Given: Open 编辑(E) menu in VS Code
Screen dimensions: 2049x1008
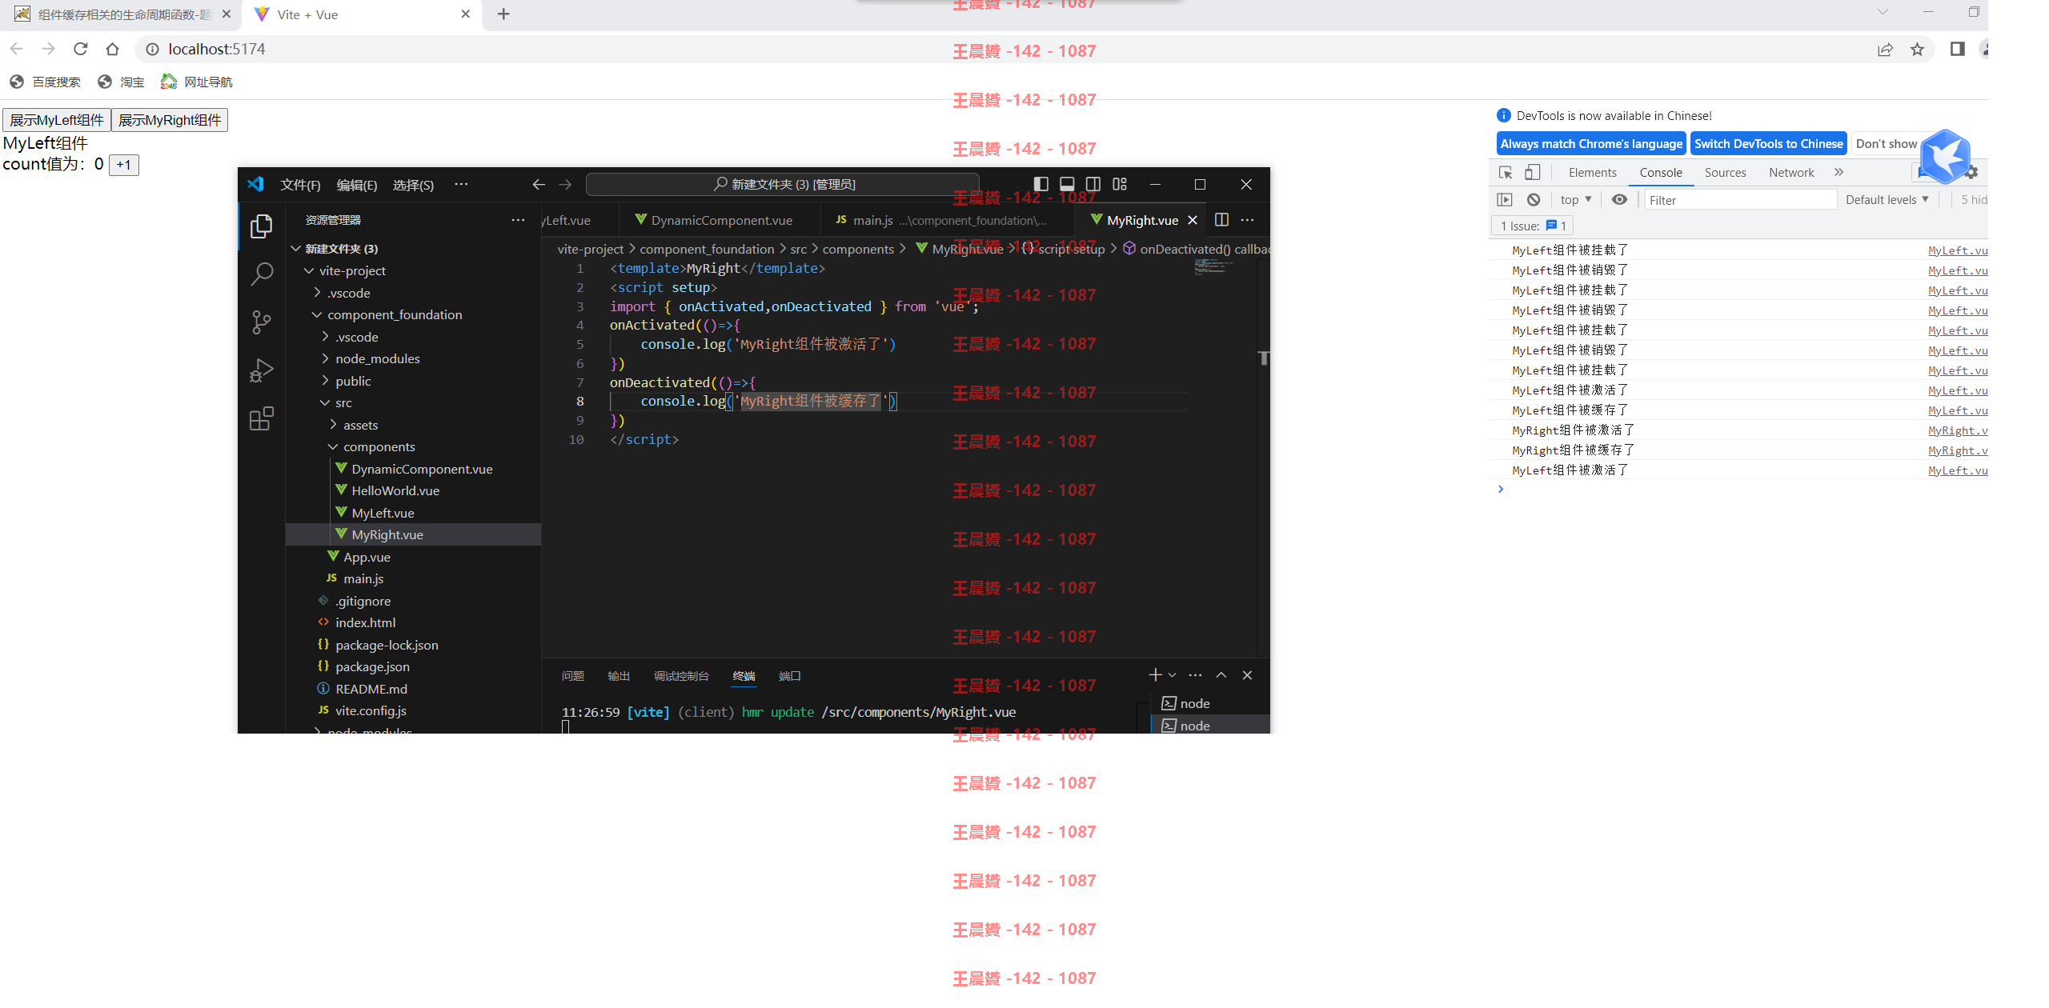Looking at the screenshot, I should click(x=357, y=185).
